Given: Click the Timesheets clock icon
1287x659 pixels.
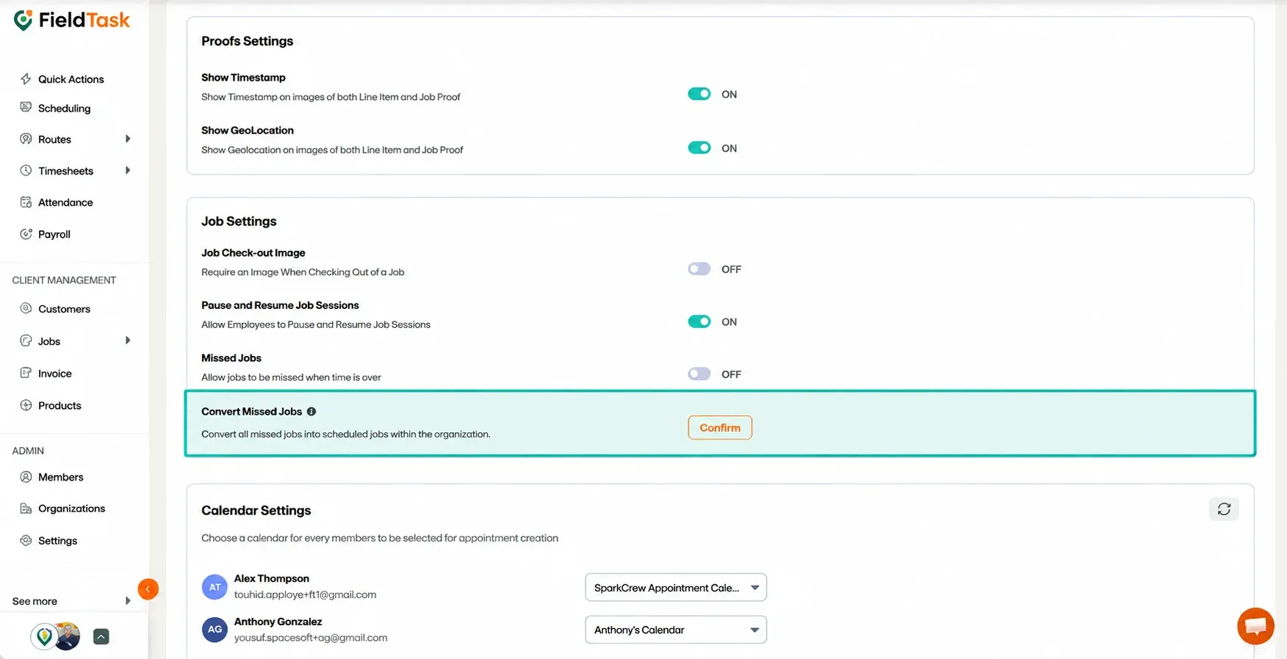Looking at the screenshot, I should coord(26,171).
